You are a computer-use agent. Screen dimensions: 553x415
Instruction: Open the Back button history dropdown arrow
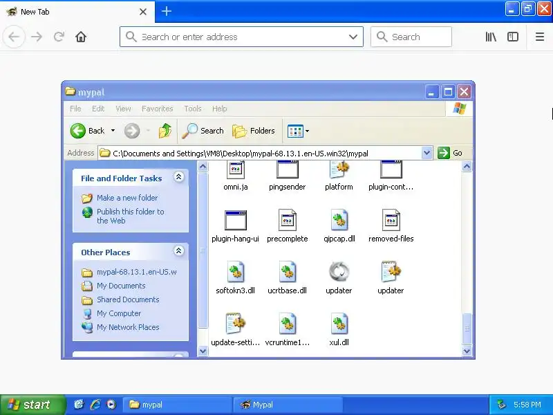[x=113, y=131]
